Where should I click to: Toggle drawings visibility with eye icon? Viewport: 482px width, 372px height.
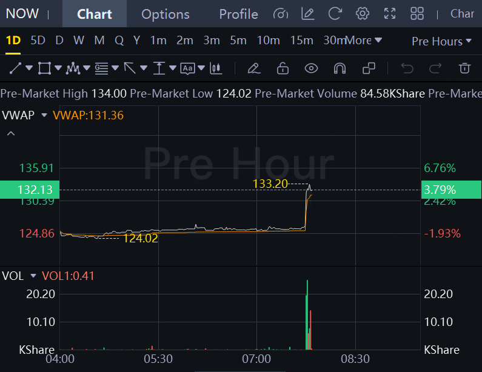point(311,68)
